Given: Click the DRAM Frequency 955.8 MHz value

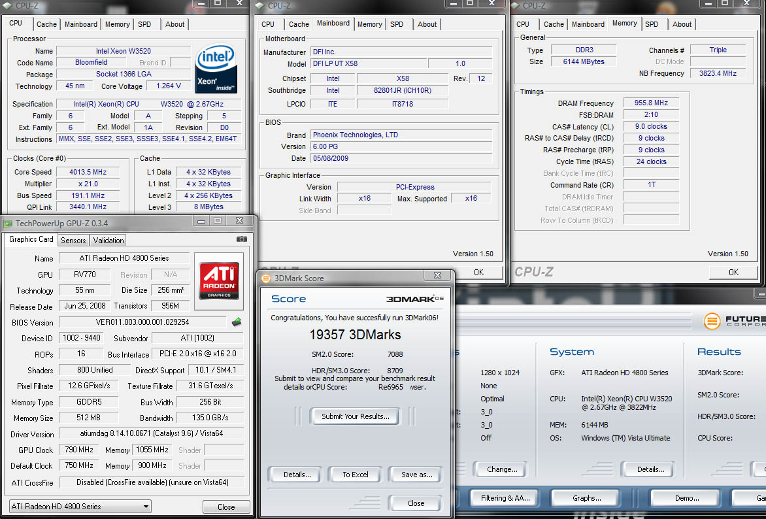Looking at the screenshot, I should click(x=651, y=103).
